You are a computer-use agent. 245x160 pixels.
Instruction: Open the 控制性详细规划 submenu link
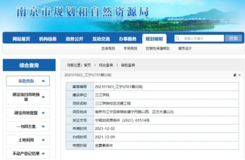pyautogui.click(x=157, y=49)
